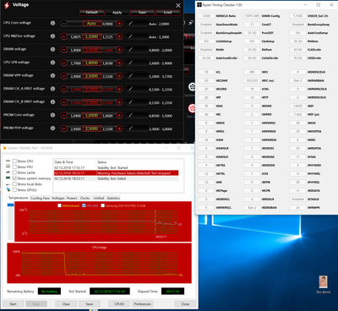Click the Preferences button in AIDA64
The width and height of the screenshot is (338, 311).
point(143,304)
